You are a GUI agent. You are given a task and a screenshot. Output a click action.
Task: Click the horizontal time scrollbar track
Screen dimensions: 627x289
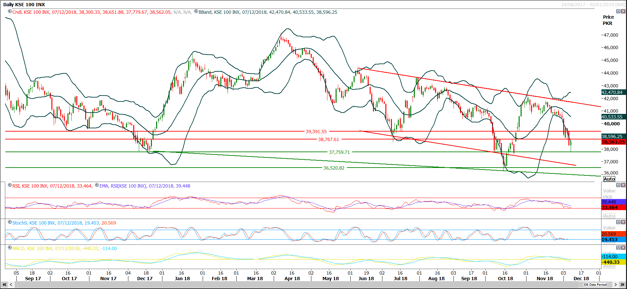(x=313, y=285)
